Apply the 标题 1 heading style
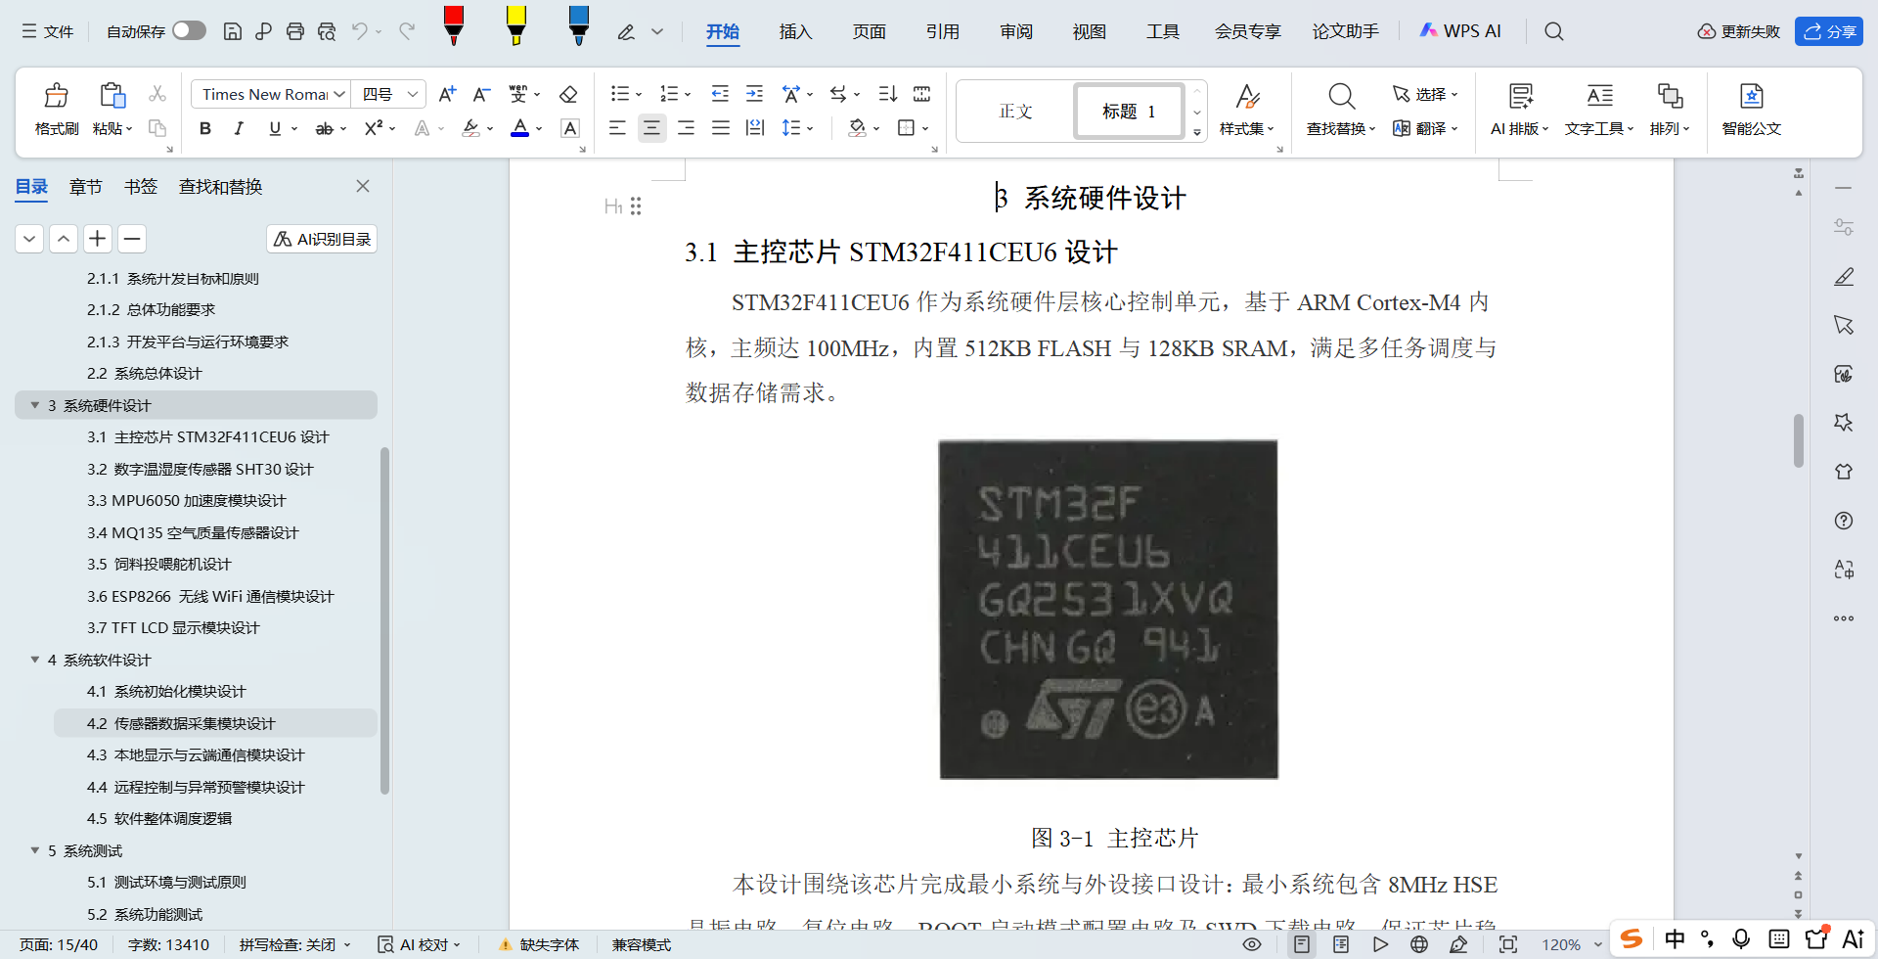Screen dimensions: 1878x959 coord(1129,111)
